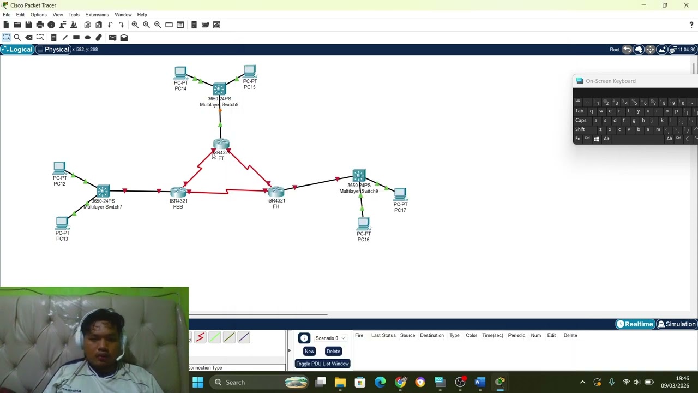
Task: Redo the last action
Action: pos(121,25)
